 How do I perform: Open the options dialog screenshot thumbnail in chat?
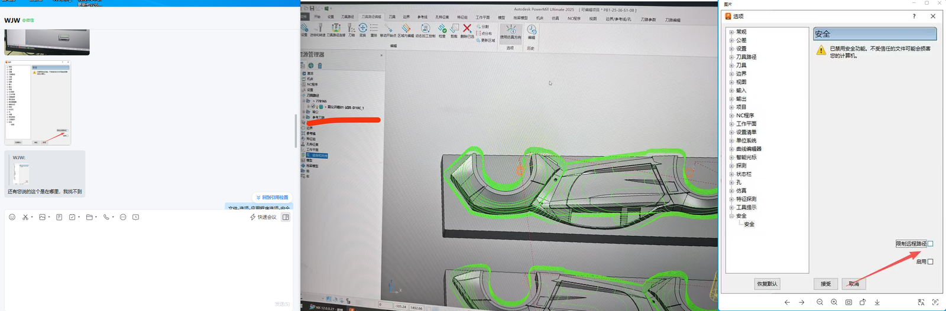(x=38, y=102)
